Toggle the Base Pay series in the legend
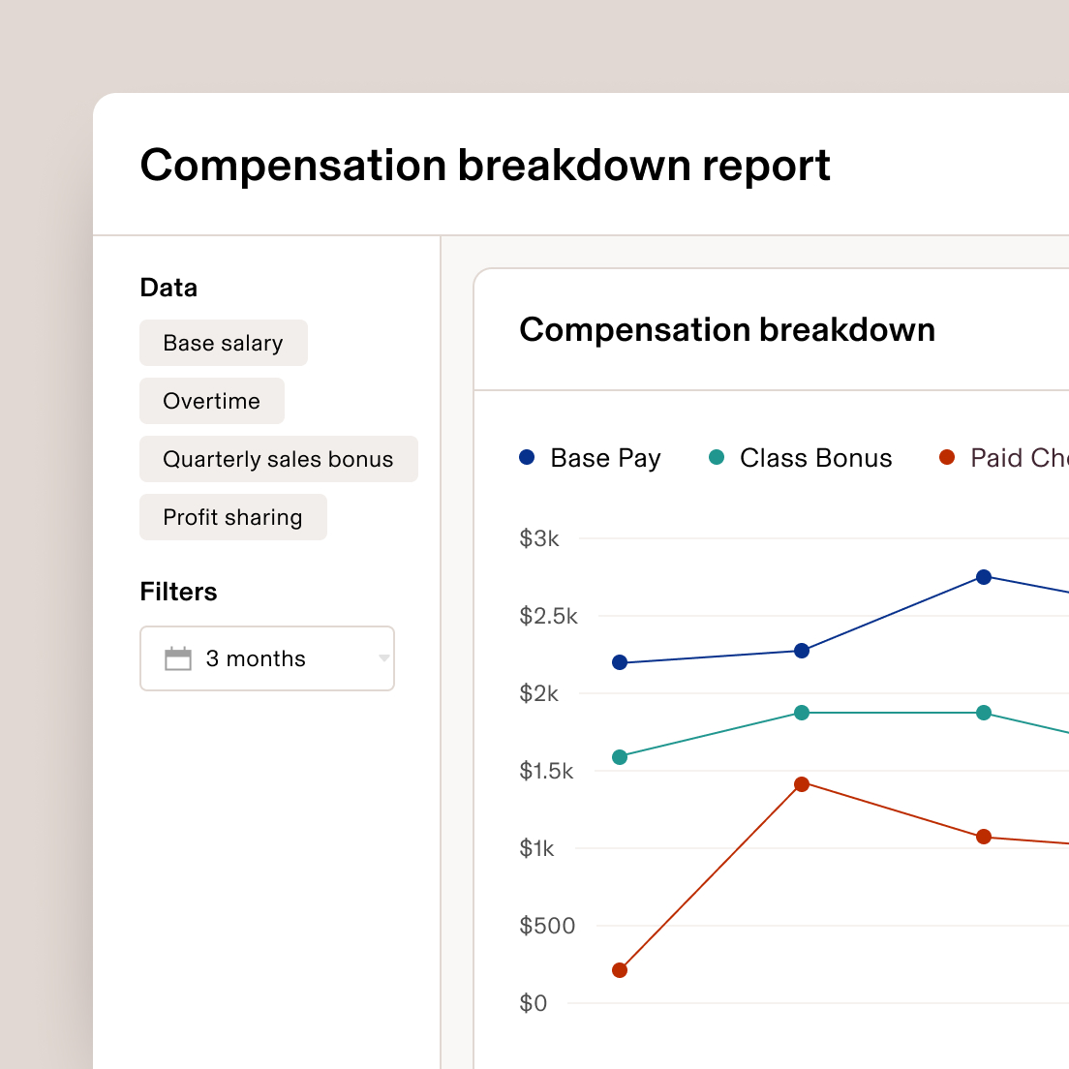This screenshot has height=1069, width=1069. (590, 457)
